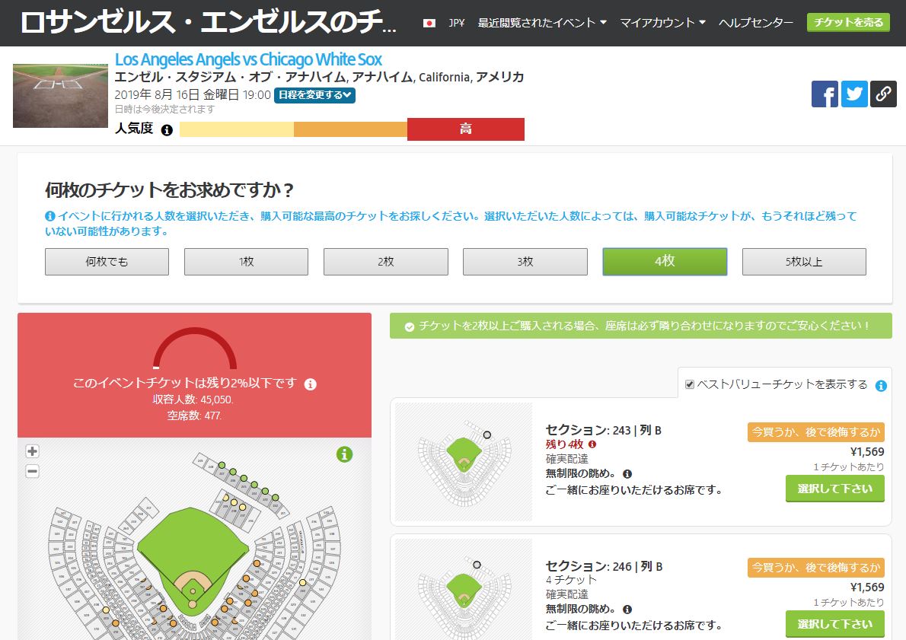Show 無制限の眺め info for section 246
The image size is (906, 640).
click(627, 610)
